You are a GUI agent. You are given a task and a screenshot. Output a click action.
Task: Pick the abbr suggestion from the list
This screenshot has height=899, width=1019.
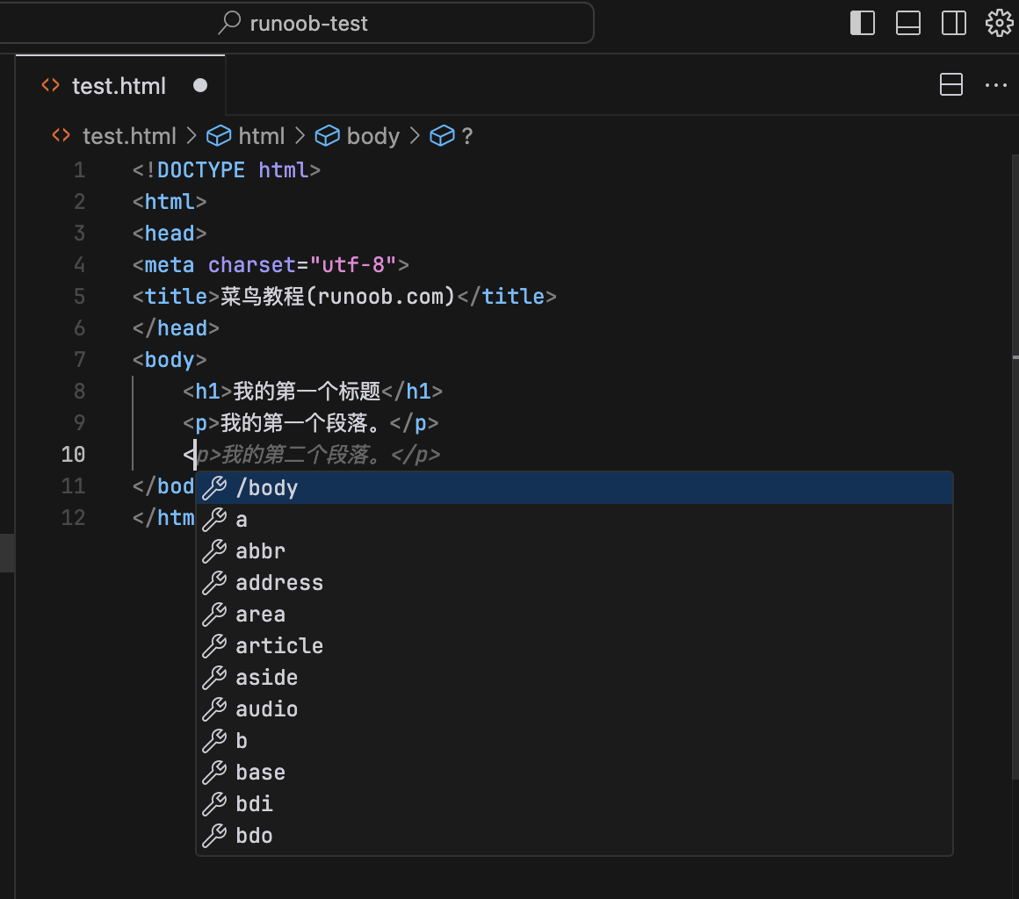[260, 551]
